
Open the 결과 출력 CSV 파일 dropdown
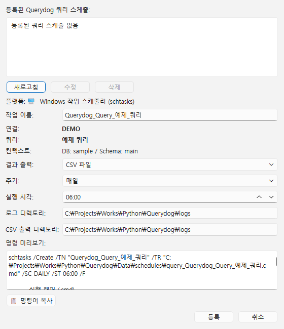coord(170,164)
